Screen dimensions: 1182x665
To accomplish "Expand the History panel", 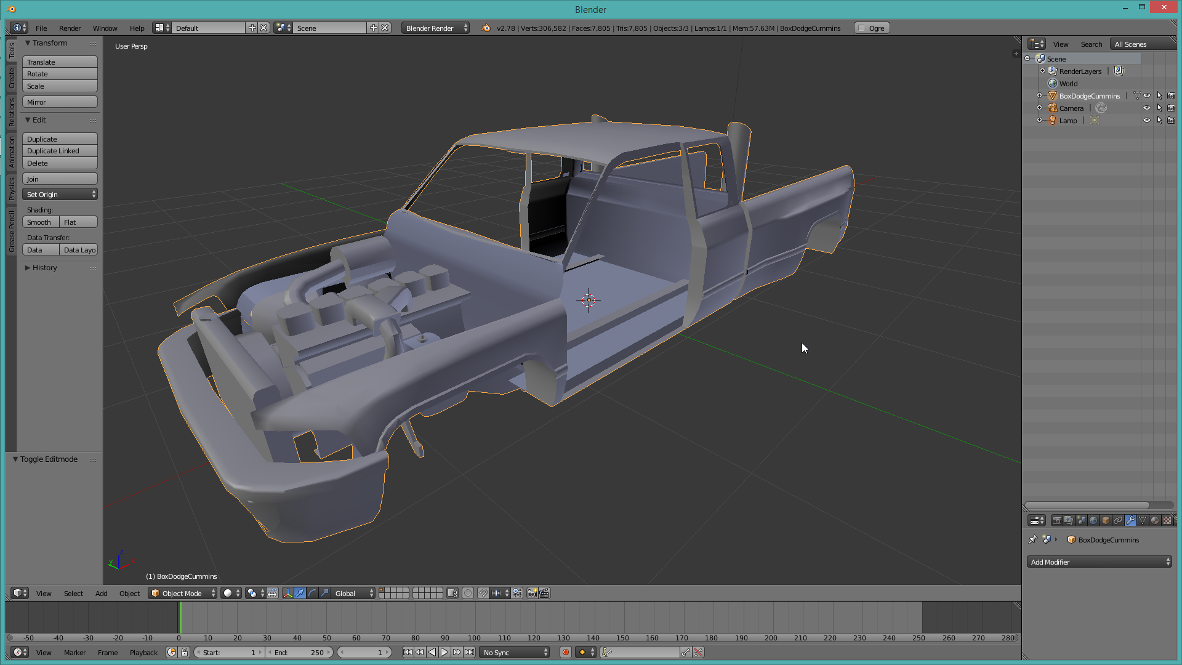I will pyautogui.click(x=44, y=268).
